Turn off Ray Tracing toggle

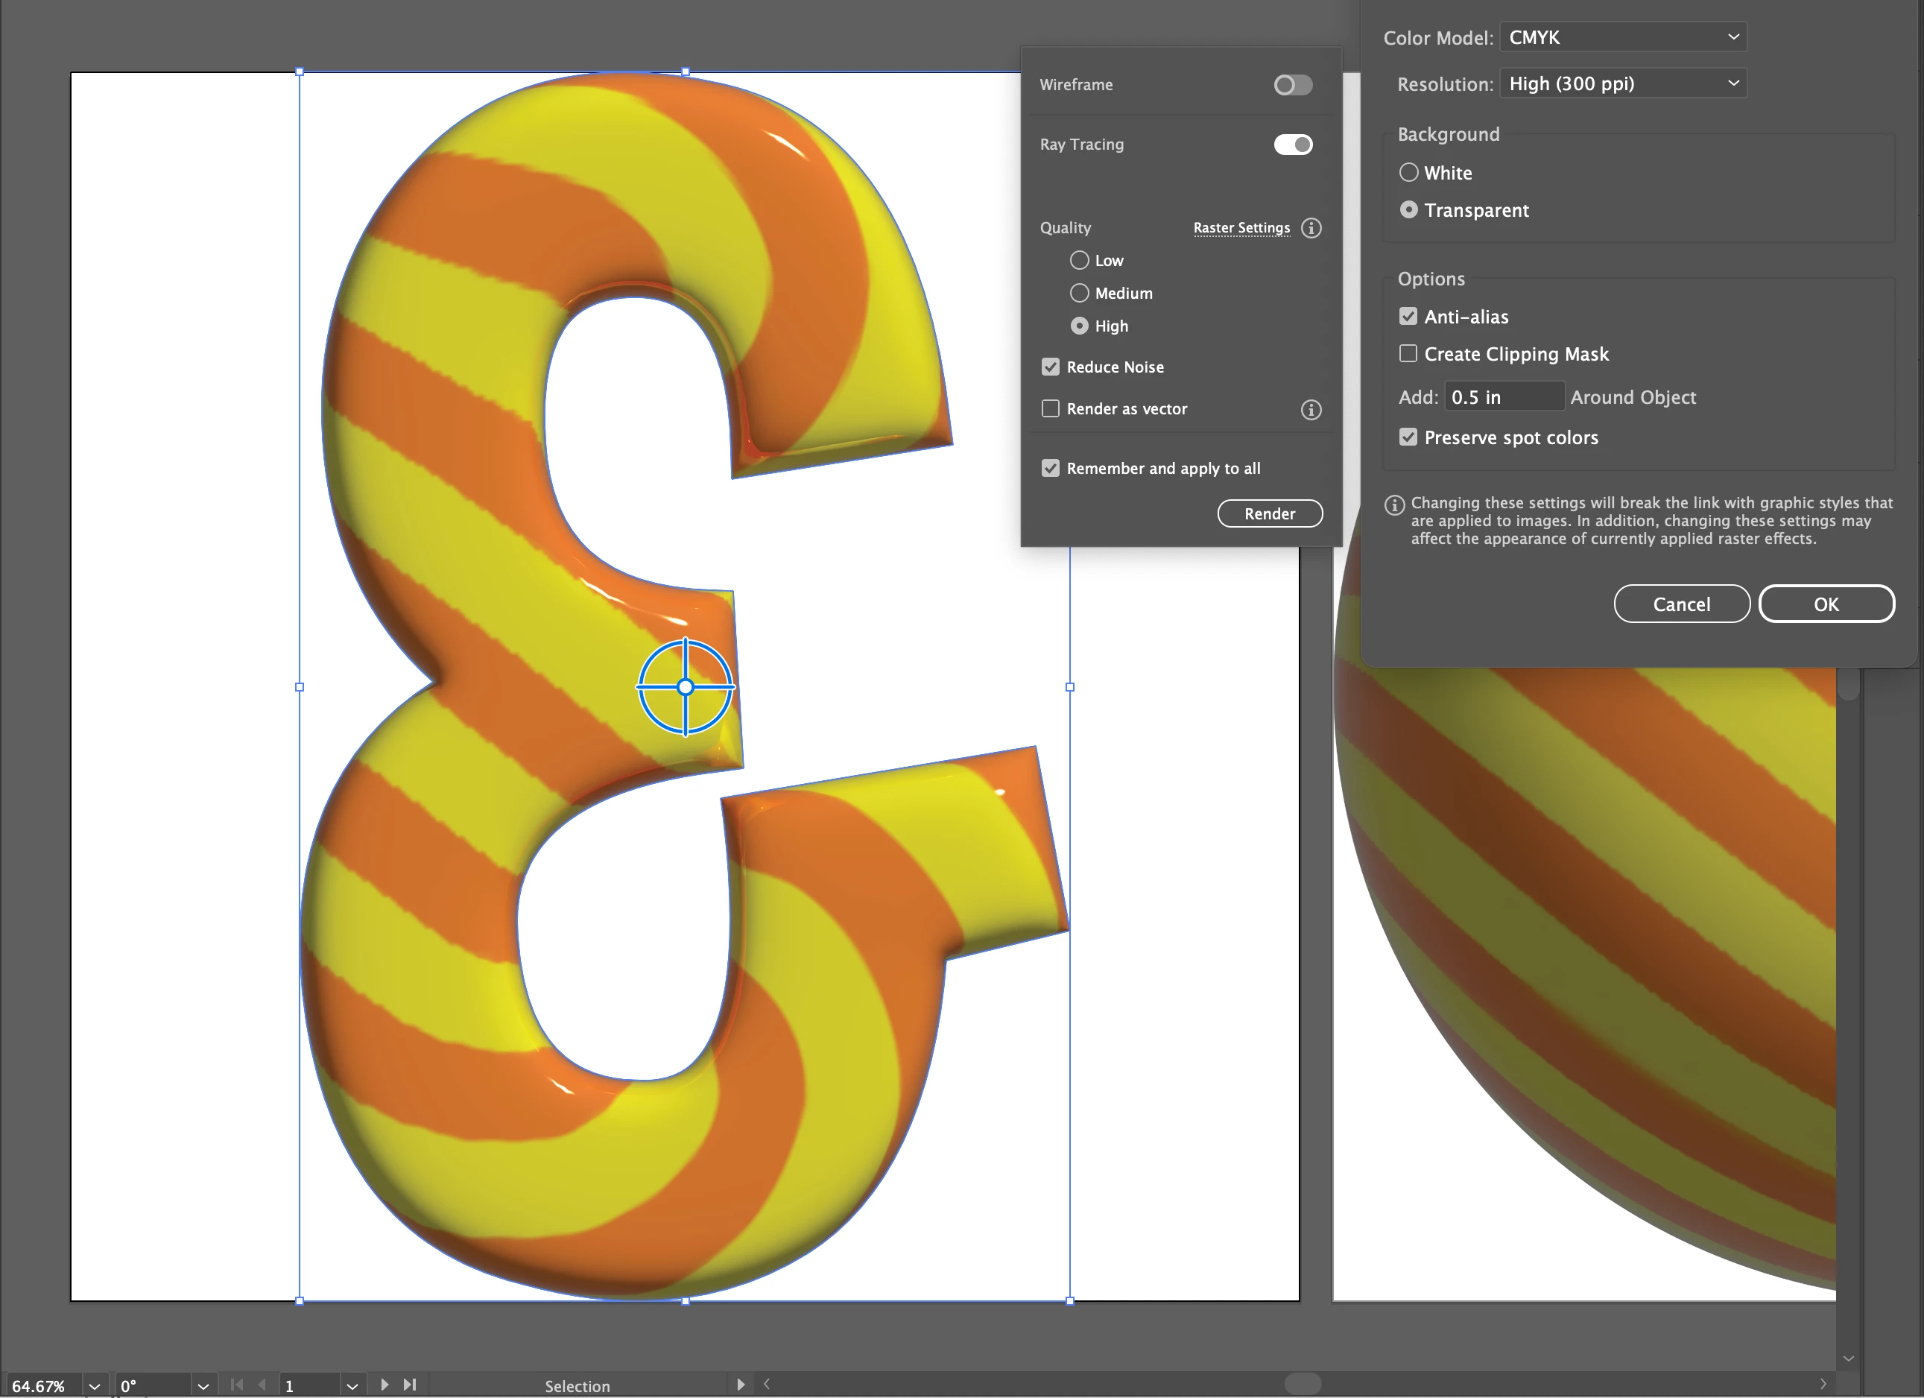[x=1292, y=145]
